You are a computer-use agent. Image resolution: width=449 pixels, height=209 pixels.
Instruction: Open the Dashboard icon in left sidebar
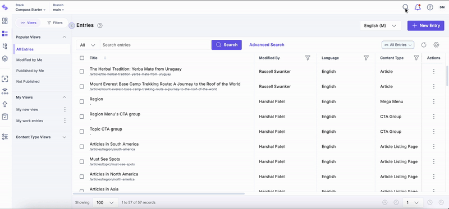[5, 21]
